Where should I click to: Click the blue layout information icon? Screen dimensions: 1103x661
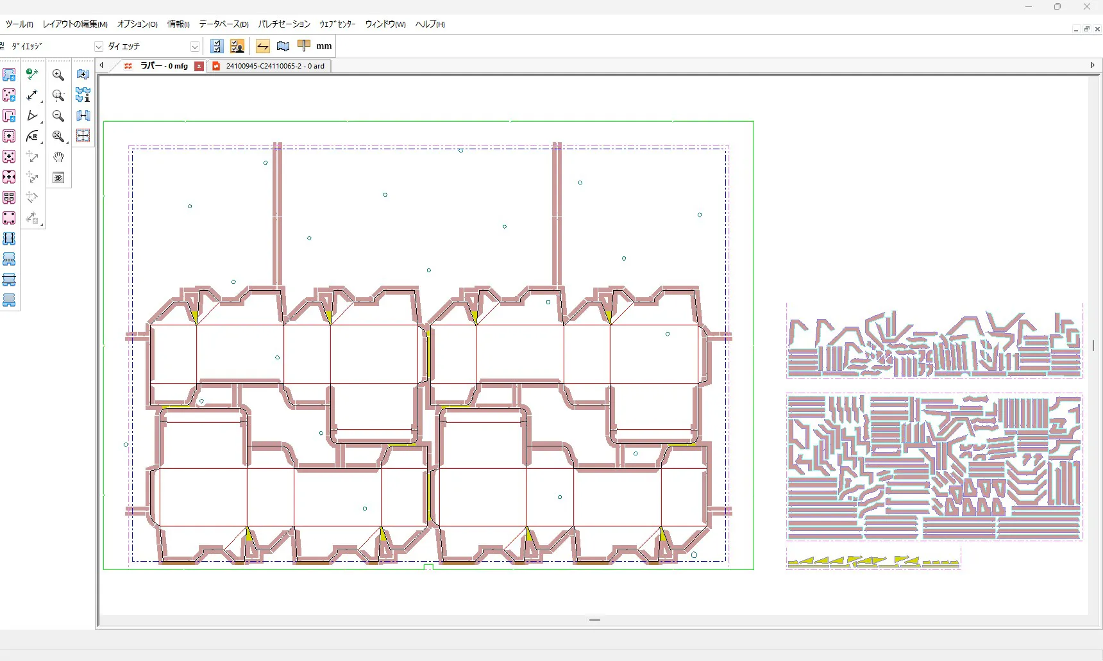coord(83,95)
